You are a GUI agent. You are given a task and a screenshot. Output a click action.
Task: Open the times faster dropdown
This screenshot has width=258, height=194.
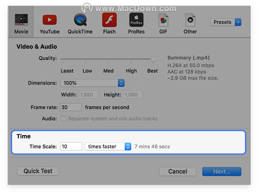[x=108, y=146]
